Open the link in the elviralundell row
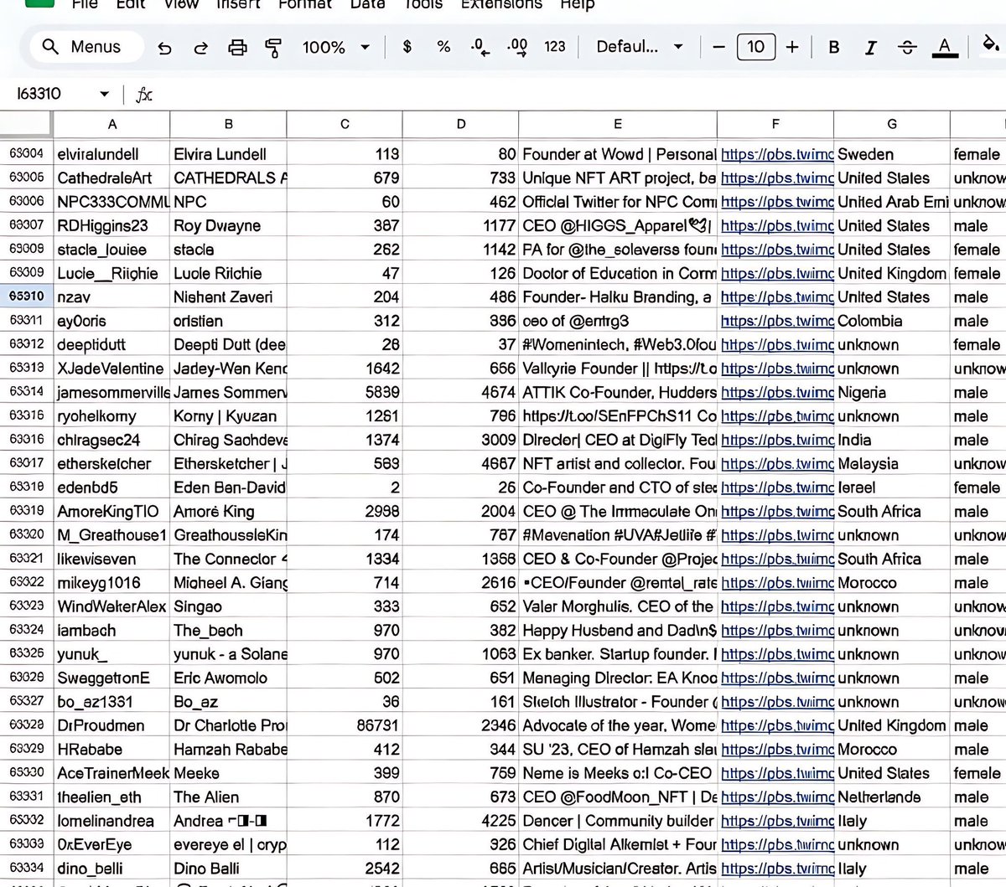 point(777,154)
